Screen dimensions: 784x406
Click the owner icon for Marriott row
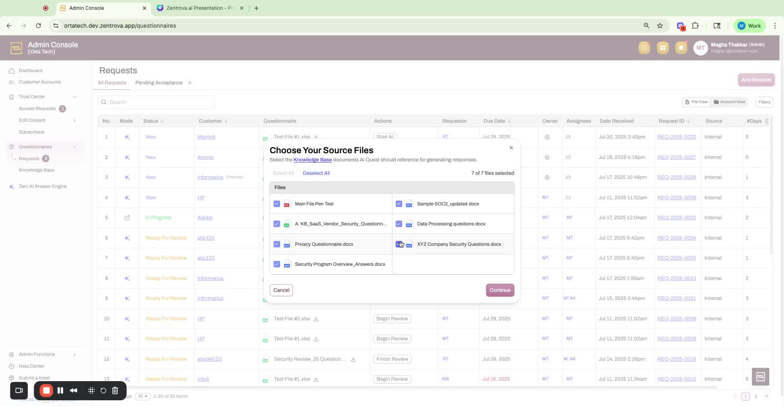[x=547, y=137]
